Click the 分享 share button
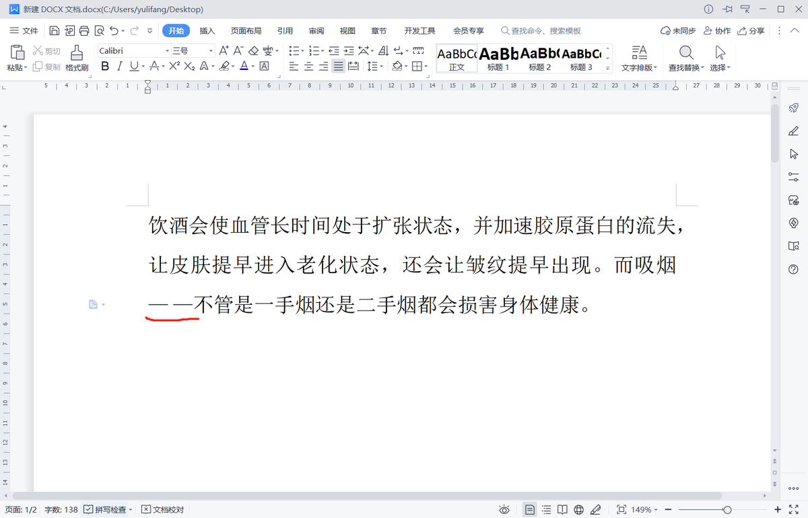Image resolution: width=808 pixels, height=518 pixels. 751,31
